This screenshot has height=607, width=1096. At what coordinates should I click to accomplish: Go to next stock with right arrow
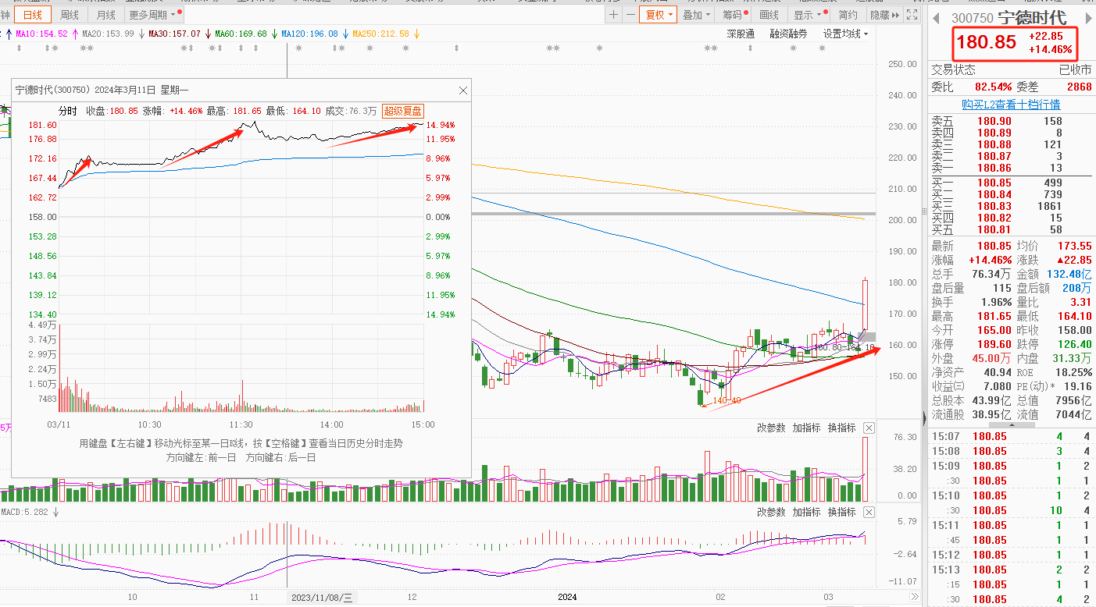pos(1090,18)
